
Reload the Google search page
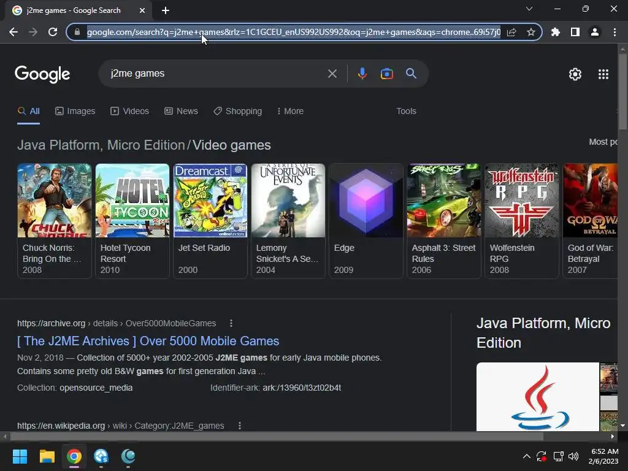[53, 32]
